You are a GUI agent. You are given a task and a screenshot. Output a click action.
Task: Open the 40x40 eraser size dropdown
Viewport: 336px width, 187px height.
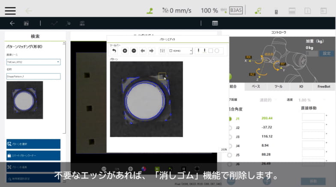pos(180,51)
